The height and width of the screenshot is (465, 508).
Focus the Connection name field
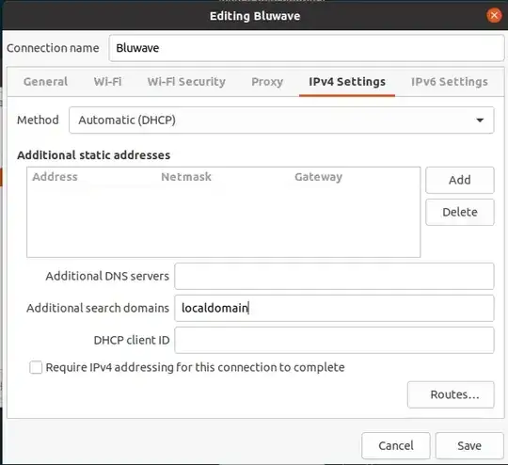pos(307,48)
